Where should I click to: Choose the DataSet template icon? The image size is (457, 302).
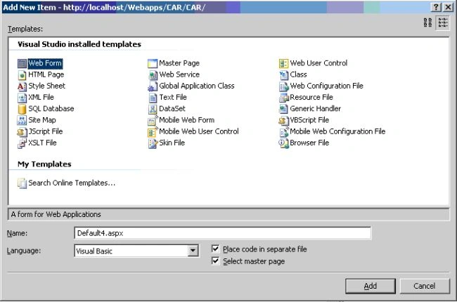click(153, 109)
